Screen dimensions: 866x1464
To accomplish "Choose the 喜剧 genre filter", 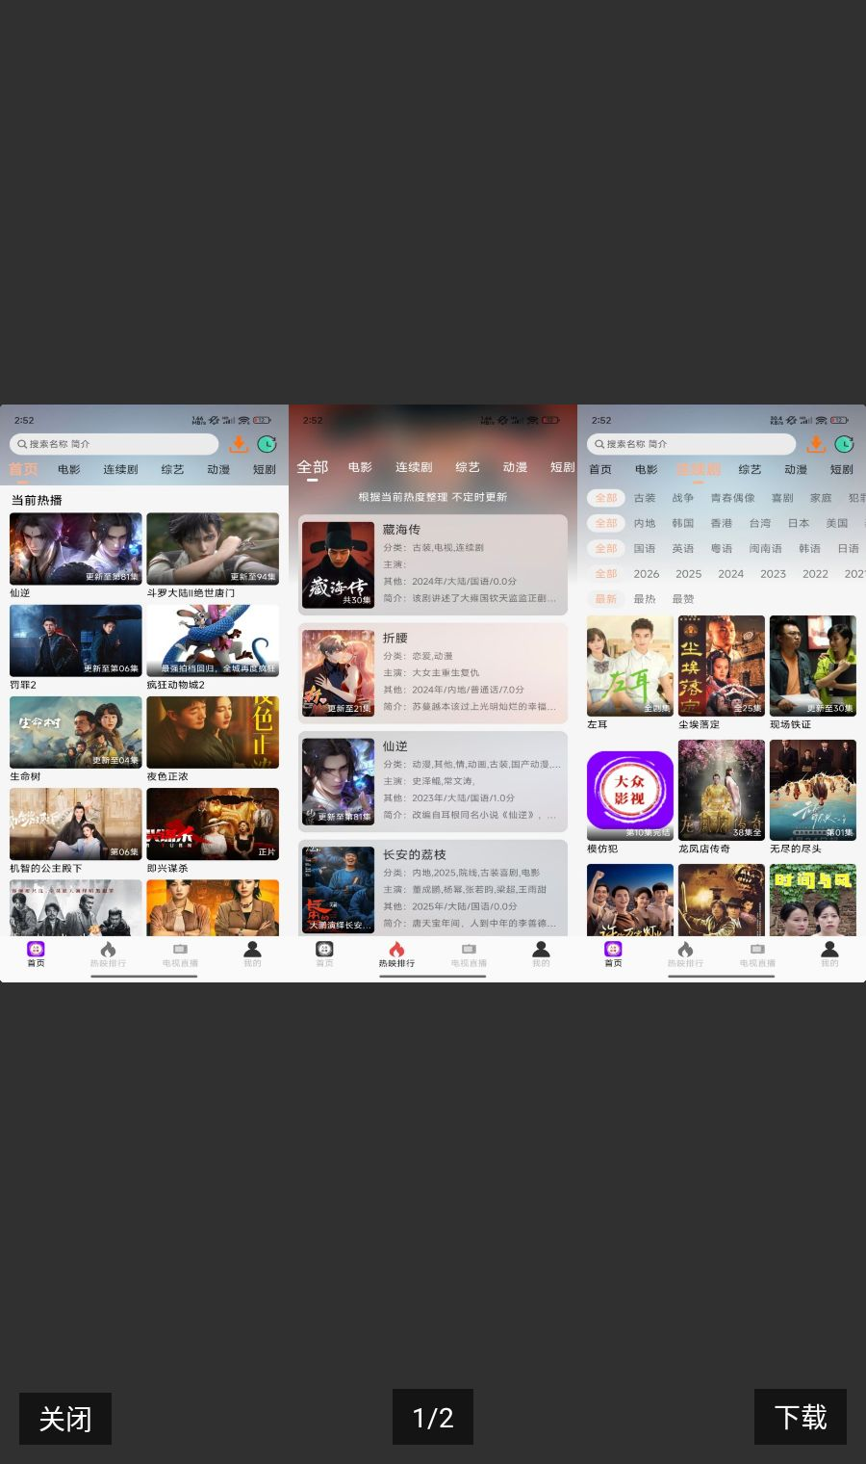I will [782, 498].
